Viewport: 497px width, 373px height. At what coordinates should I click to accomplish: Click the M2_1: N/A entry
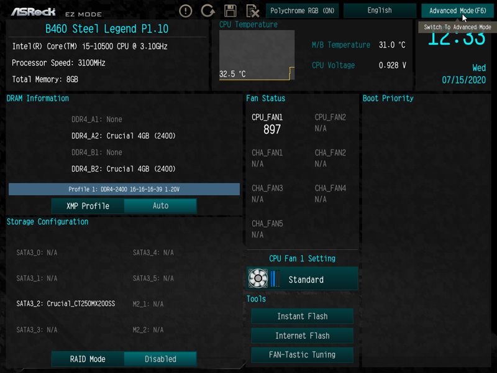point(148,304)
